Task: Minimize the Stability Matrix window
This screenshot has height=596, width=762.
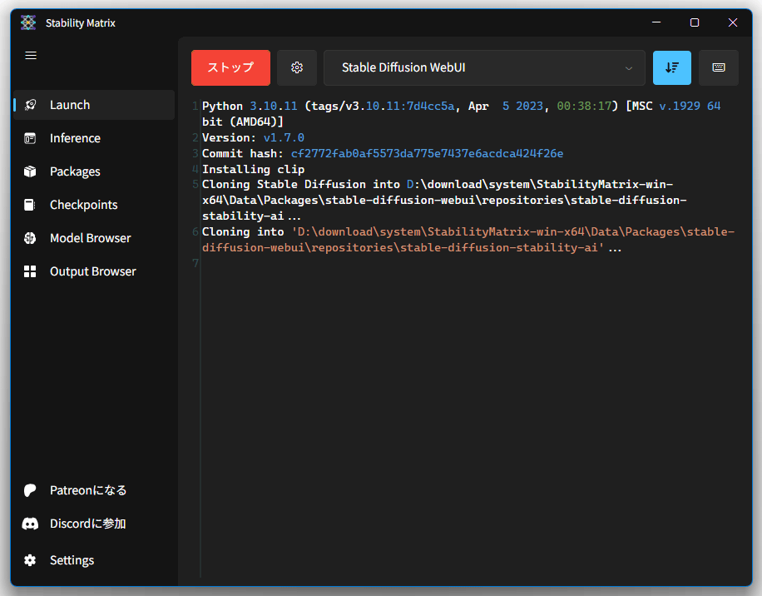Action: [x=656, y=22]
